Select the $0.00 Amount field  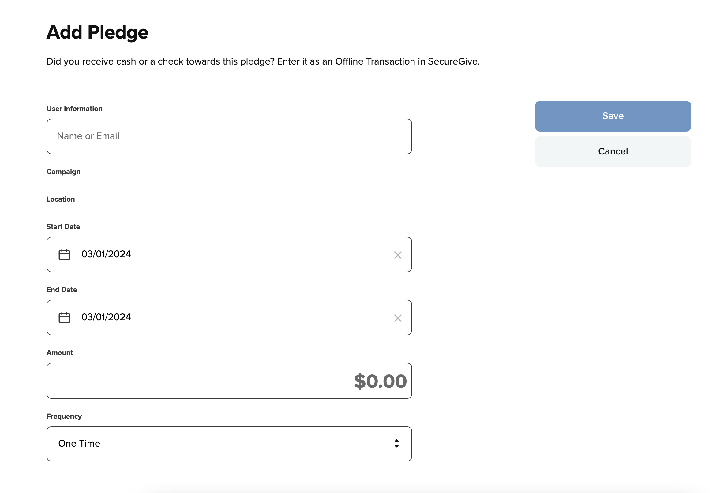[x=229, y=381]
